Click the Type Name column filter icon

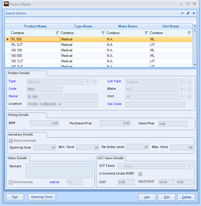pos(103,33)
